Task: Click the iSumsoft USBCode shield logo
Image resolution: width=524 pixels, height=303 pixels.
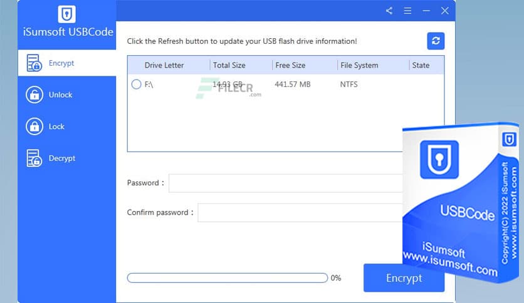Action: click(67, 14)
